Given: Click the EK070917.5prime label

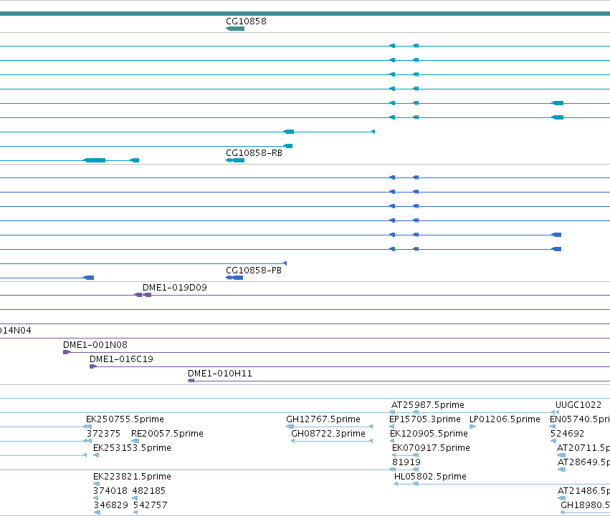Looking at the screenshot, I should tap(431, 448).
